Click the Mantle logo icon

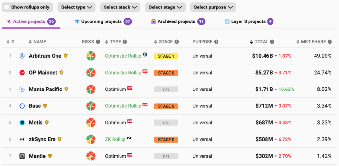point(22,156)
